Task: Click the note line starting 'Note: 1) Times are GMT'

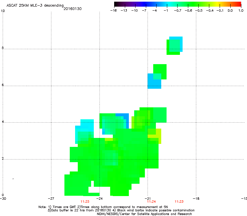Action: (103, 207)
